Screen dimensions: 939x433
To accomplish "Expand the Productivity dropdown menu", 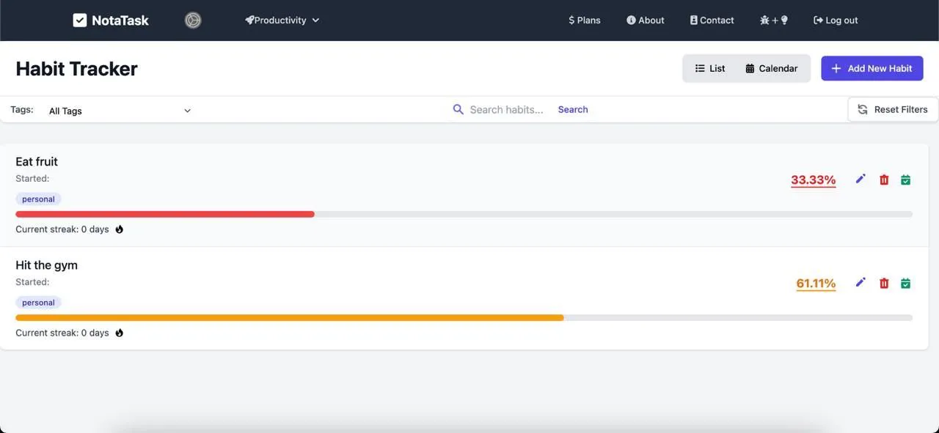I will tap(282, 21).
